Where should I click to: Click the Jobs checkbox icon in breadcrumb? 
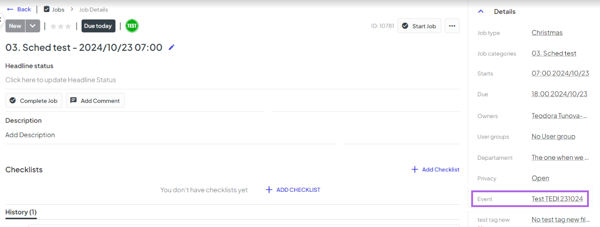tap(46, 9)
